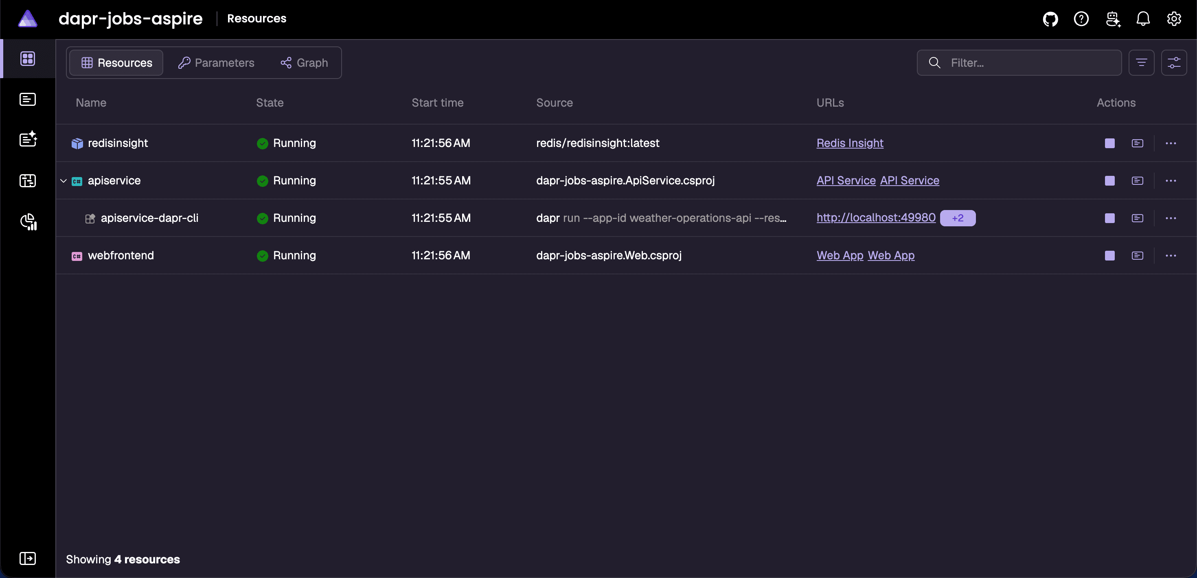Sort by the Name column header
The image size is (1197, 578).
(91, 103)
